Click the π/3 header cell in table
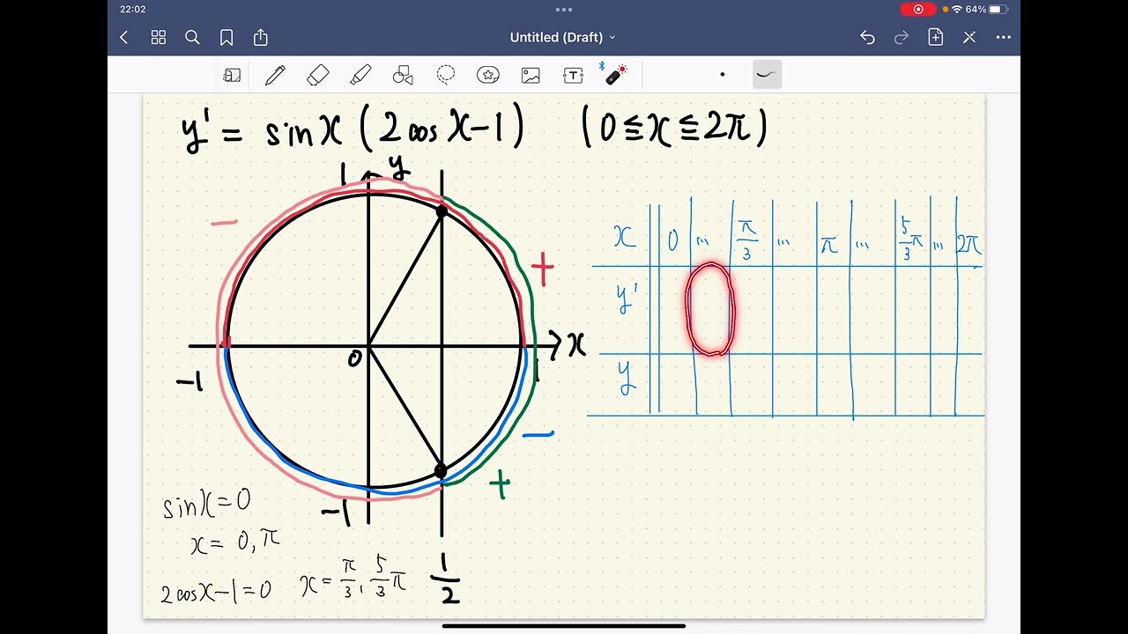The image size is (1128, 634). [747, 239]
